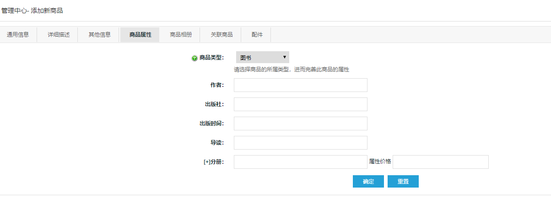Click the dropdown arrow on 图书 selector
Screen dimensions: 551x199
click(284, 57)
